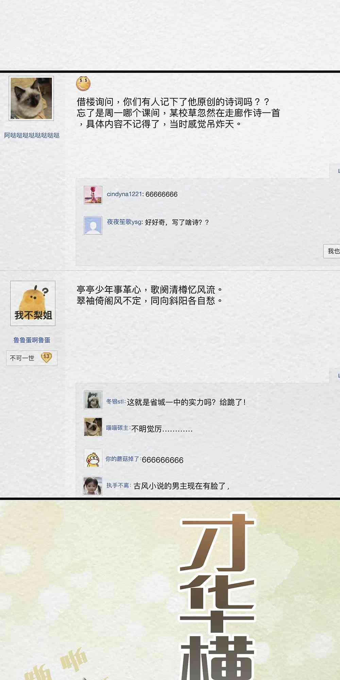Open cindyna1221 username link
Screen dimensions: 340x680
(x=124, y=194)
